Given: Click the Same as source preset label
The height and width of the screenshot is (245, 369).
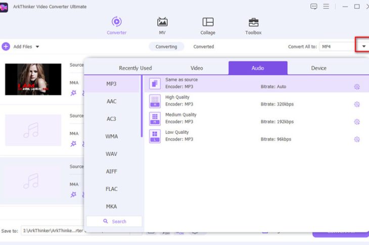Looking at the screenshot, I should [x=181, y=80].
